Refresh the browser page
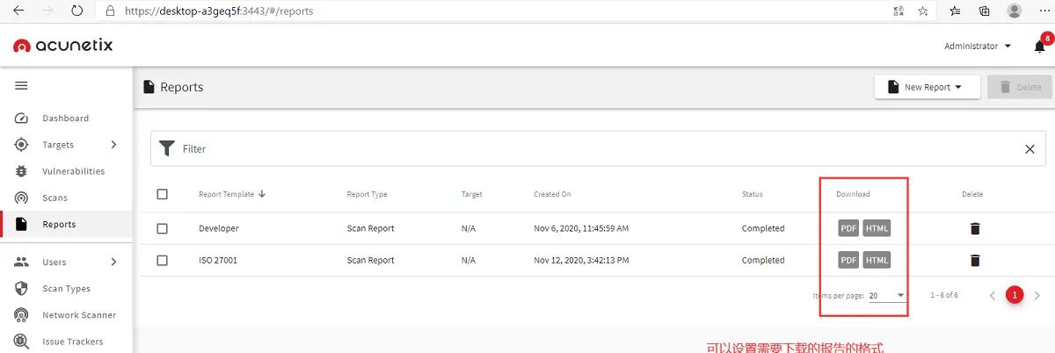The width and height of the screenshot is (1055, 353). point(76,11)
